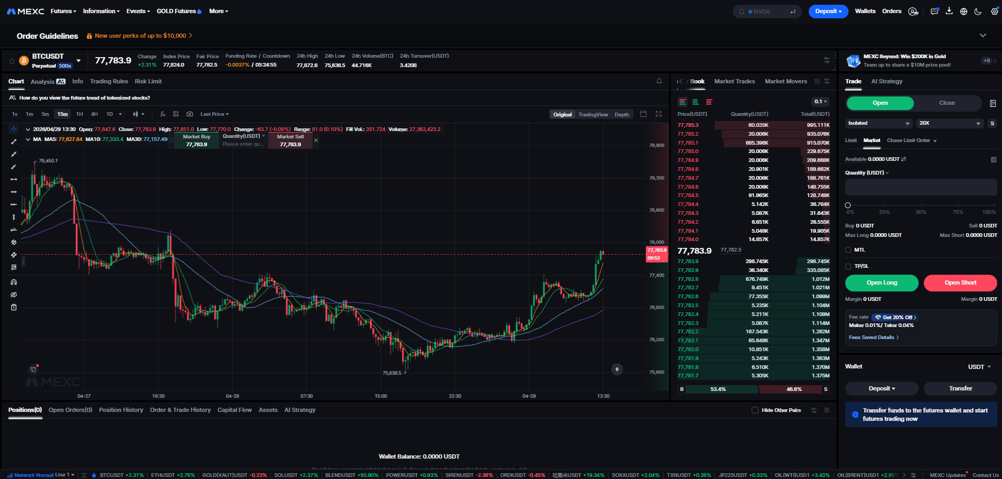
Task: Switch chart to TradingView mode
Action: coord(593,114)
